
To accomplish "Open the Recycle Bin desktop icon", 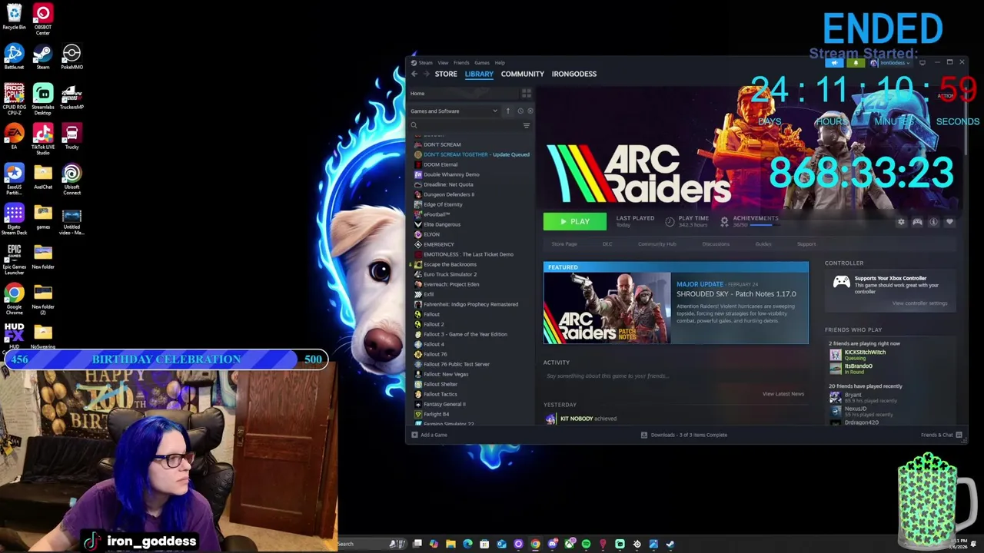I will click(x=14, y=17).
